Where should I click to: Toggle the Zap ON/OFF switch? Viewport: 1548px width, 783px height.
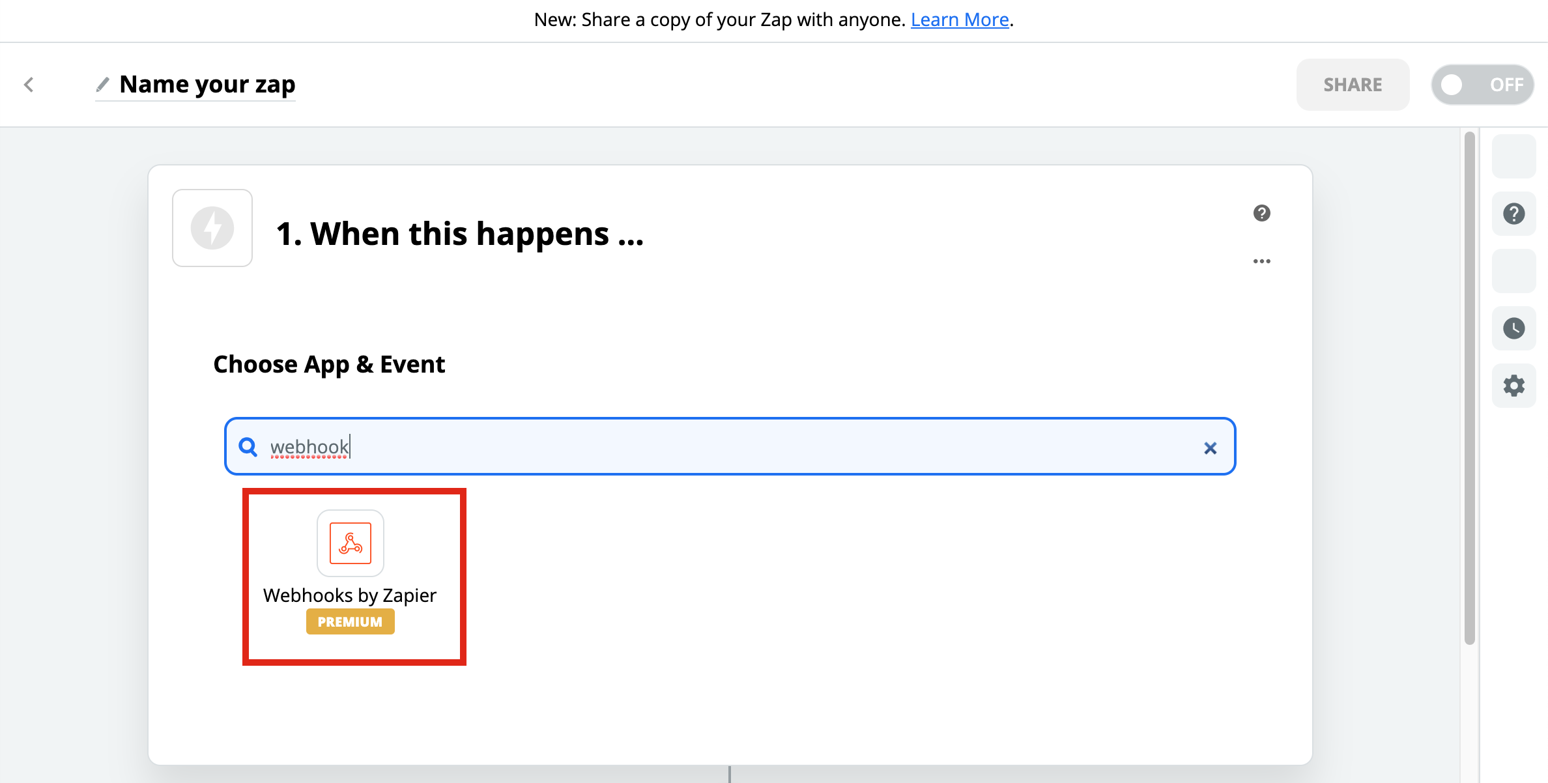tap(1483, 84)
